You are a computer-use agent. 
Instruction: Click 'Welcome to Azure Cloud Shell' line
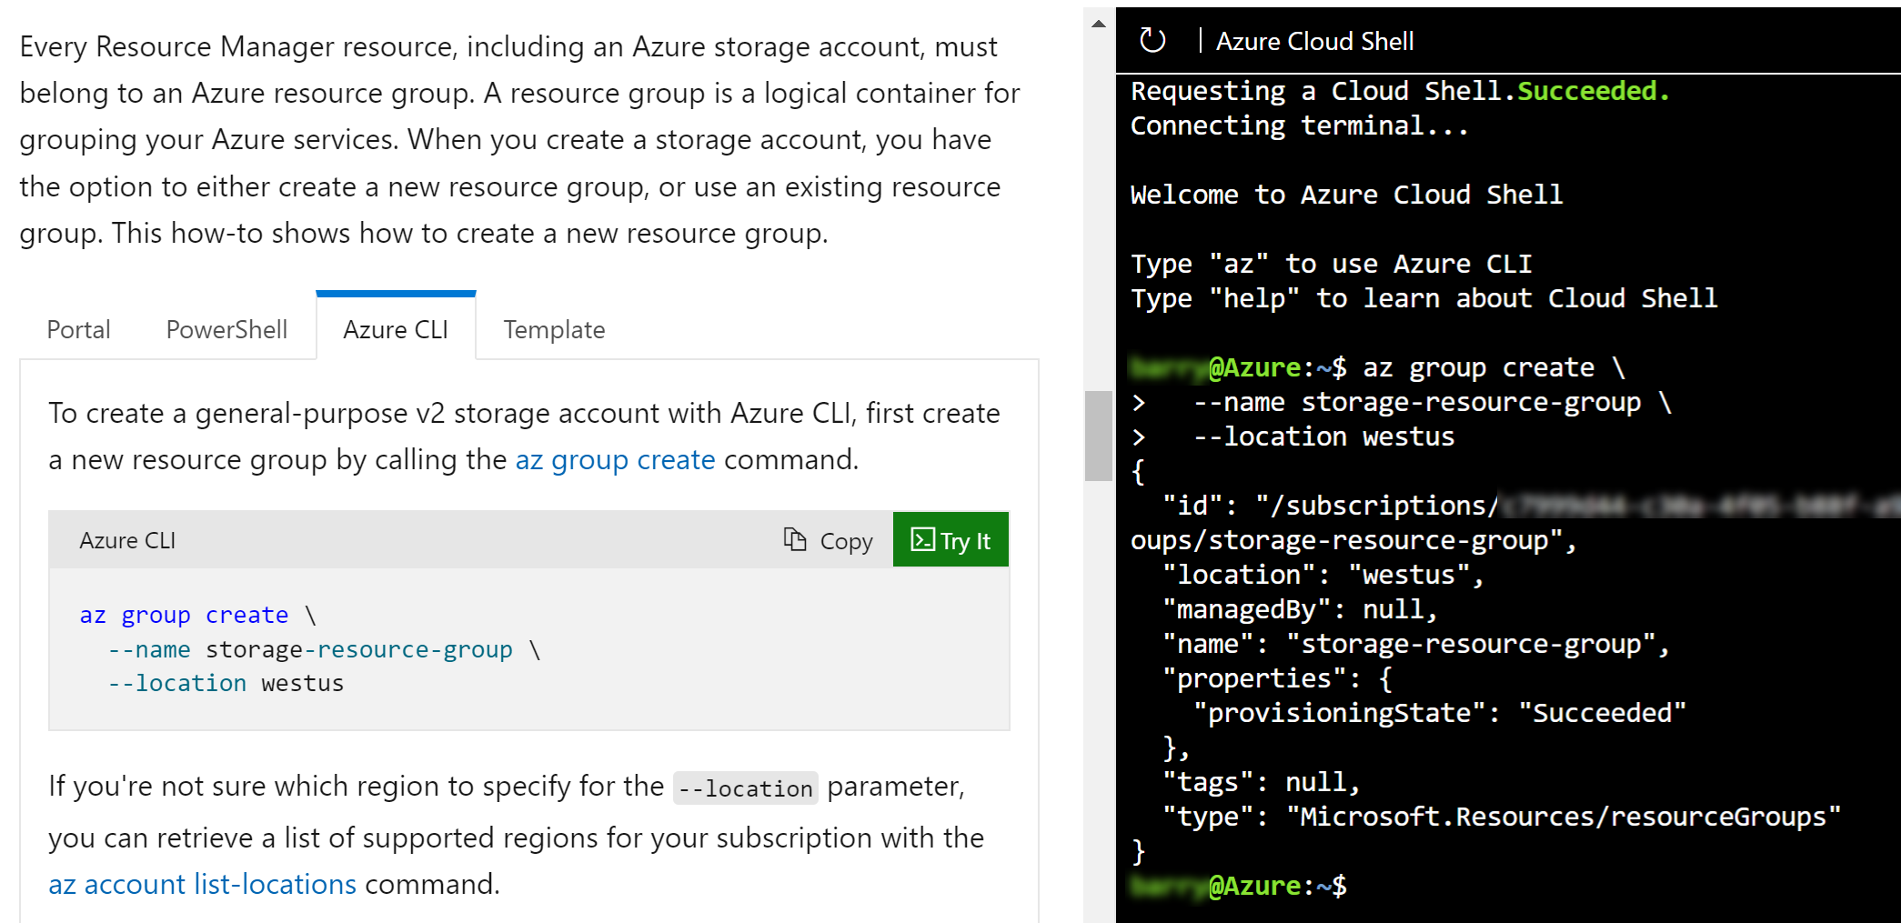point(1346,195)
